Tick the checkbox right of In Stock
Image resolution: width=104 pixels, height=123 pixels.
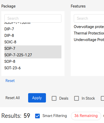click(102, 98)
